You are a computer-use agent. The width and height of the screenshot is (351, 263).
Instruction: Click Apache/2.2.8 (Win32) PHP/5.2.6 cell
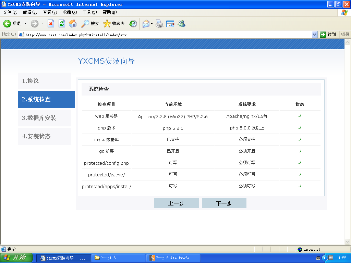point(173,116)
